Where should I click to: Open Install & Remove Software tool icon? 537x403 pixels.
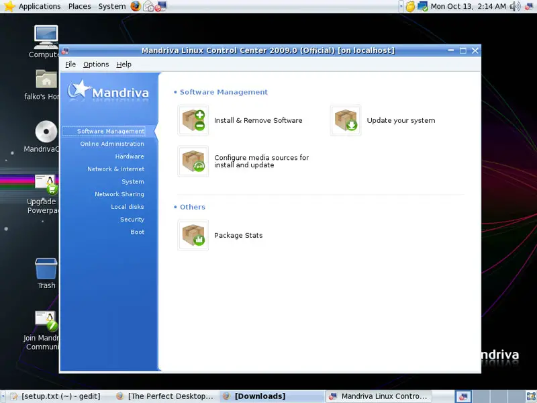click(193, 120)
